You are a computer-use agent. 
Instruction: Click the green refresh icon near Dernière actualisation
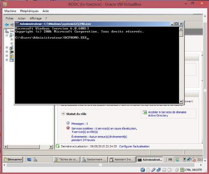pos(58,146)
